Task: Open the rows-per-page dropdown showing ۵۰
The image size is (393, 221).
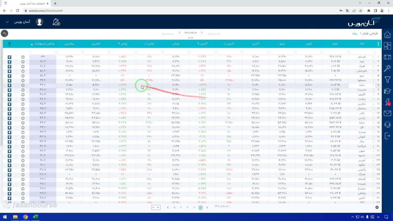Action: pyautogui.click(x=156, y=207)
